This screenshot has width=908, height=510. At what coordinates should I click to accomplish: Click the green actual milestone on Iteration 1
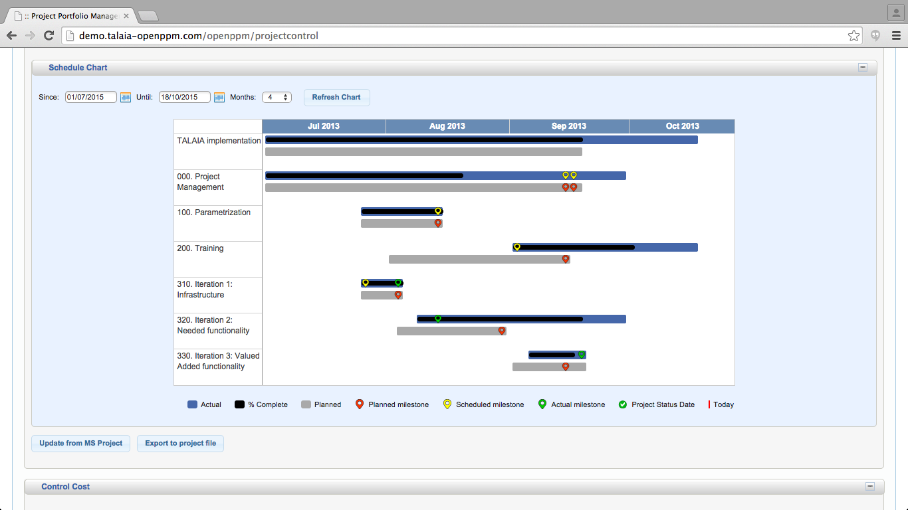(397, 282)
